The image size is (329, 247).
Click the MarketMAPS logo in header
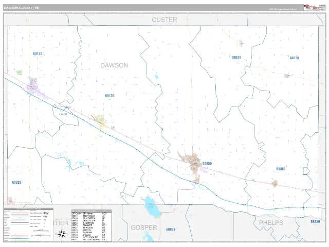311,7
